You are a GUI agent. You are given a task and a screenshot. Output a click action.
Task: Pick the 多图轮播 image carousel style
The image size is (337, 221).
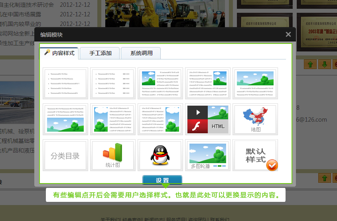coord(208,155)
